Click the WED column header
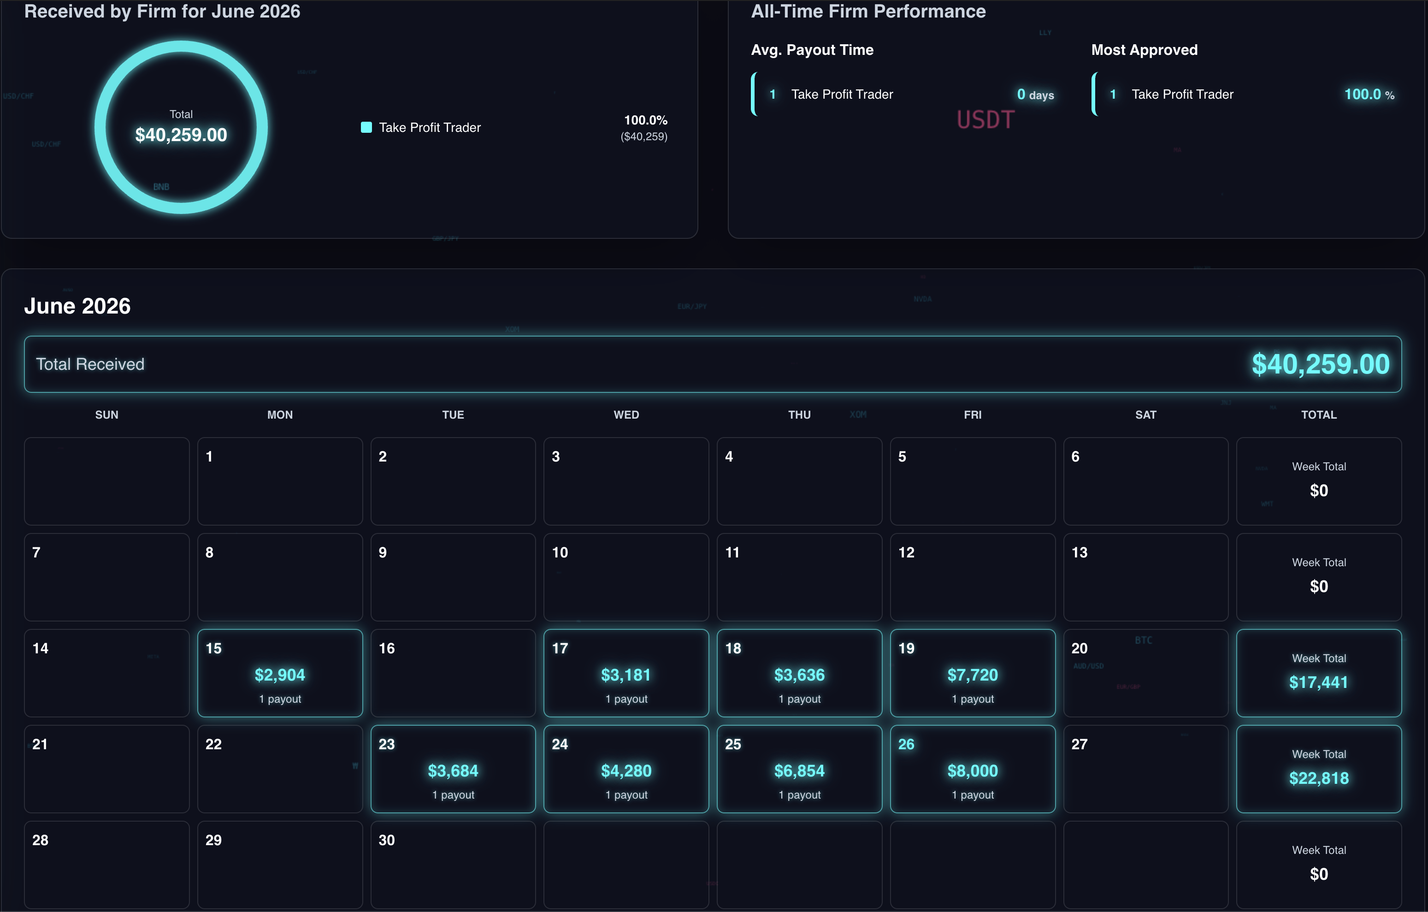This screenshot has height=912, width=1428. [x=626, y=415]
